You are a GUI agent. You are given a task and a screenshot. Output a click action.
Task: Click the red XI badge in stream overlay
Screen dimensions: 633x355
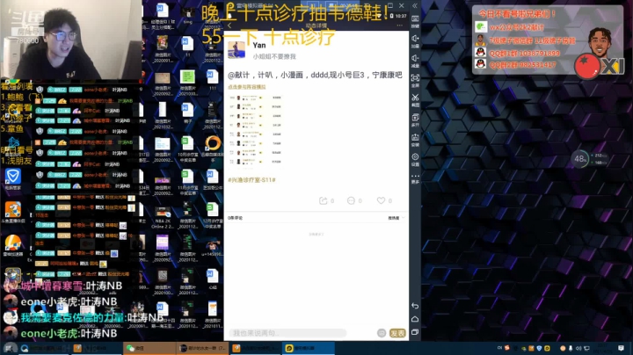(x=600, y=66)
